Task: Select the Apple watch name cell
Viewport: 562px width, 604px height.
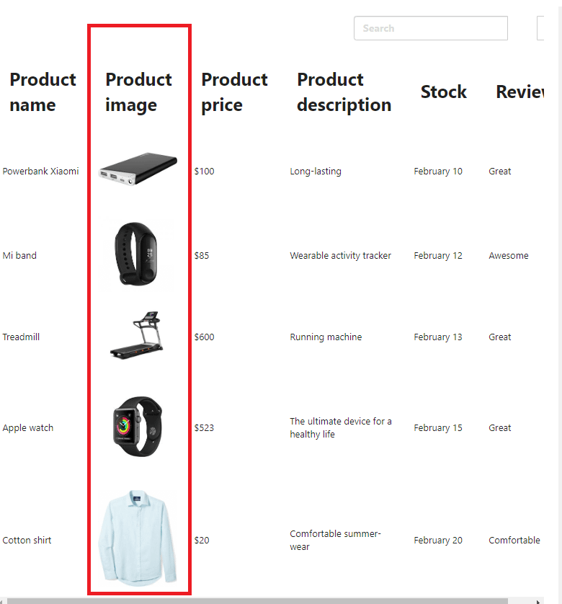Action: 28,428
